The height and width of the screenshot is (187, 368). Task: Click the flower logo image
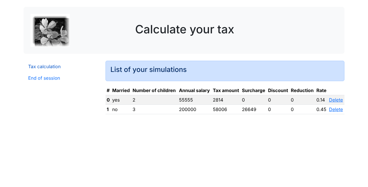50,30
